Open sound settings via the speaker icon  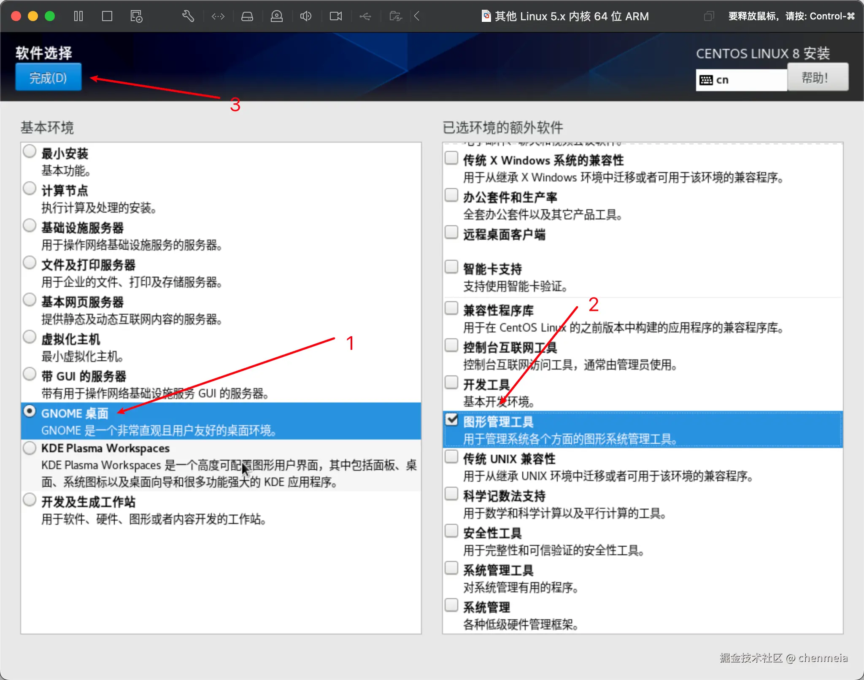[306, 16]
